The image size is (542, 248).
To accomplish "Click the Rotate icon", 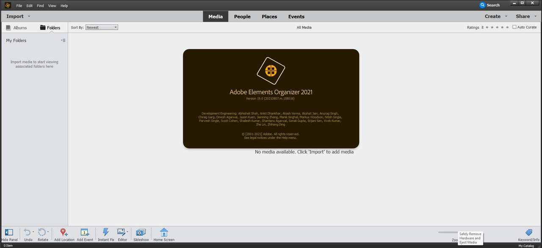I will point(41,232).
